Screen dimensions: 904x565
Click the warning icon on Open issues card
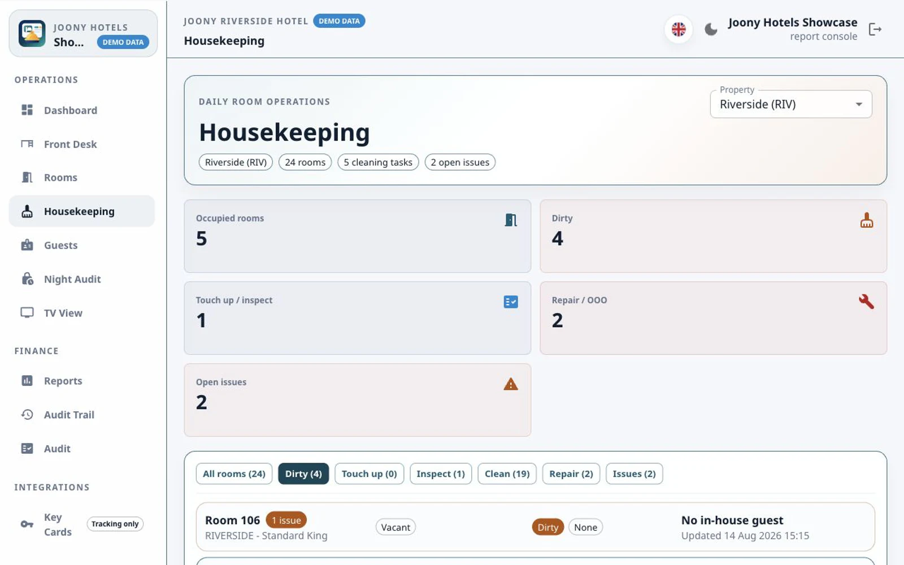511,384
